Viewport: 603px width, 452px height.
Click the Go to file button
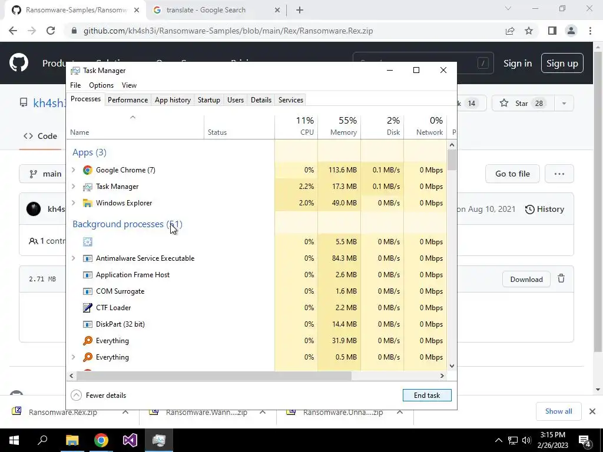512,174
